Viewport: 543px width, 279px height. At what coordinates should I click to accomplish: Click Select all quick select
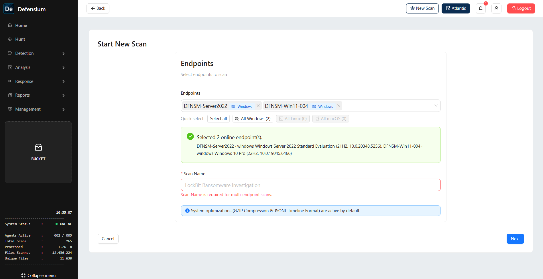[x=219, y=119]
